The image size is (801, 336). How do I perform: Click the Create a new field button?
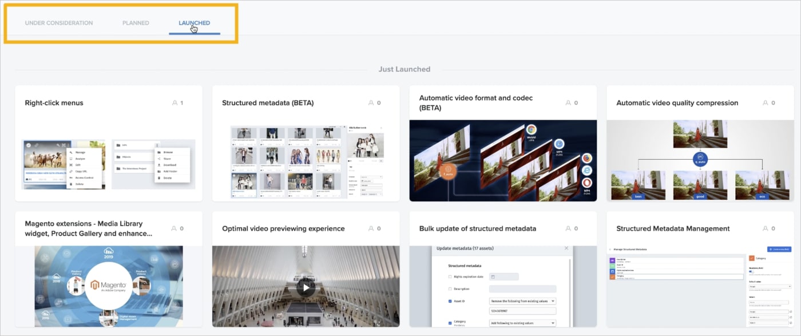(779, 250)
